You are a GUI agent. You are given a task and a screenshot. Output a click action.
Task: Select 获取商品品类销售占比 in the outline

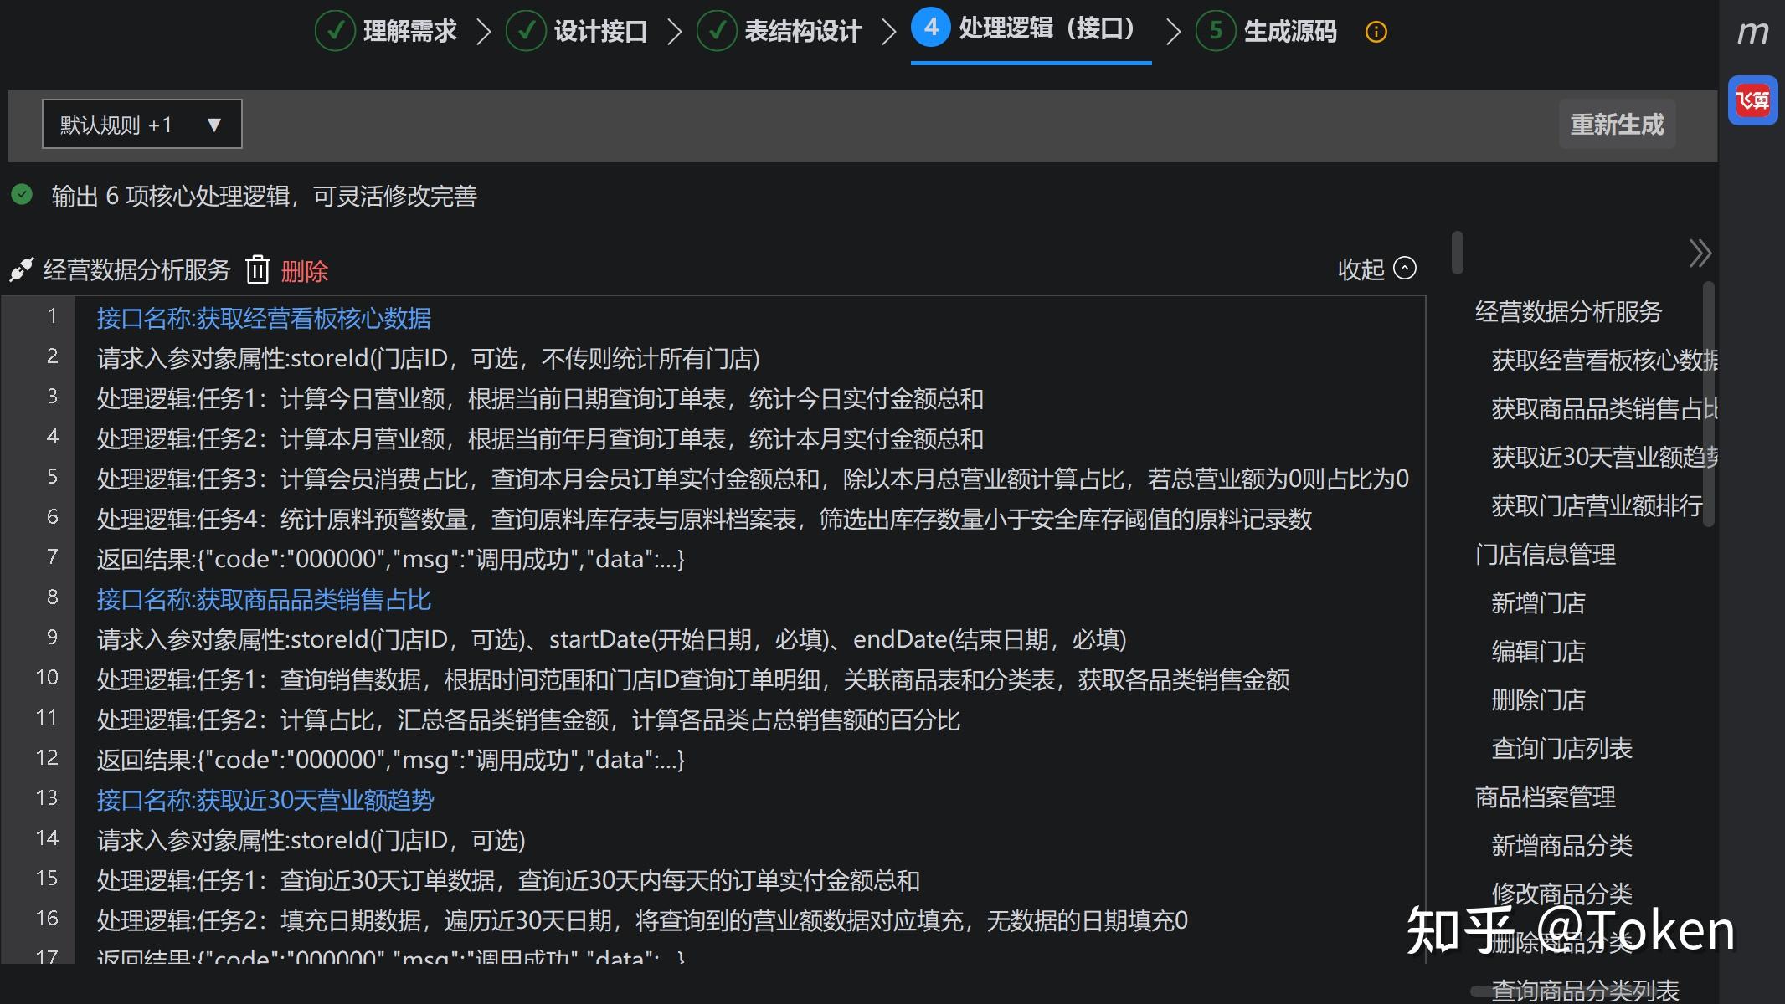[x=1604, y=408]
